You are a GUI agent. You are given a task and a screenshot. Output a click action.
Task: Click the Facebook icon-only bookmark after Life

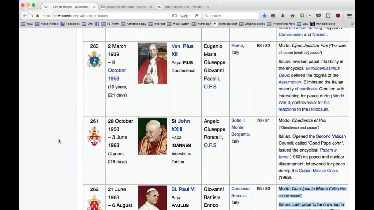pos(97,24)
